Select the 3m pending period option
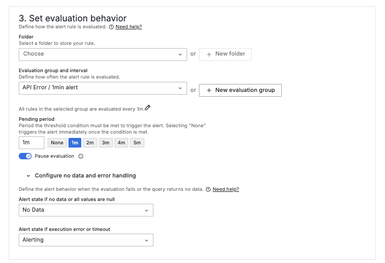Viewport: 385px width, 263px height. click(105, 143)
